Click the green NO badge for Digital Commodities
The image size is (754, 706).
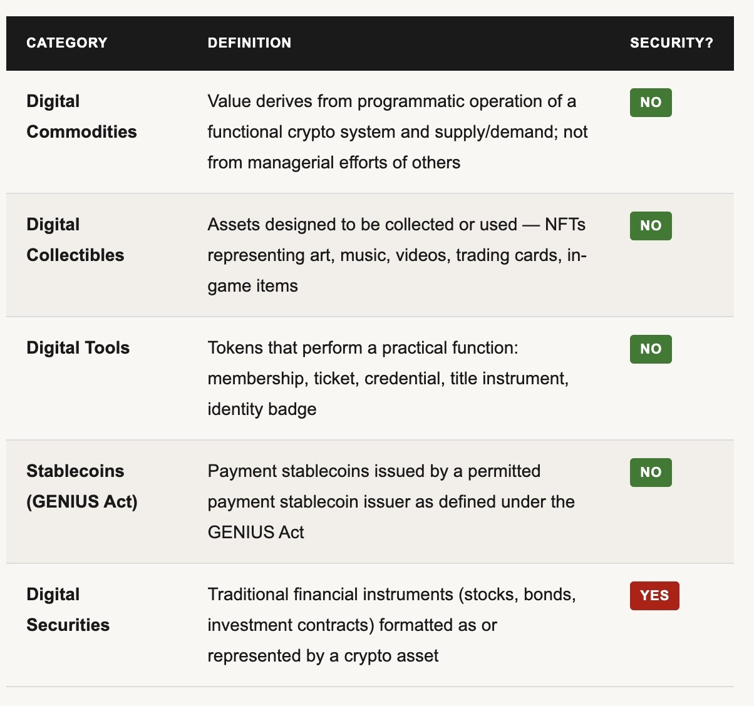coord(651,103)
